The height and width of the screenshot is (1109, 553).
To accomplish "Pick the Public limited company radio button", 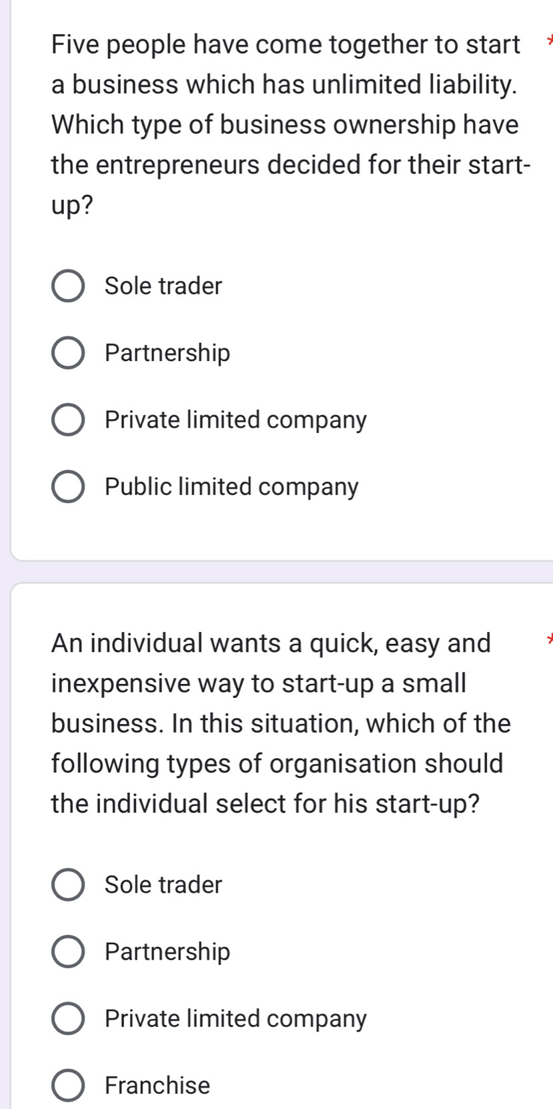I will (68, 487).
